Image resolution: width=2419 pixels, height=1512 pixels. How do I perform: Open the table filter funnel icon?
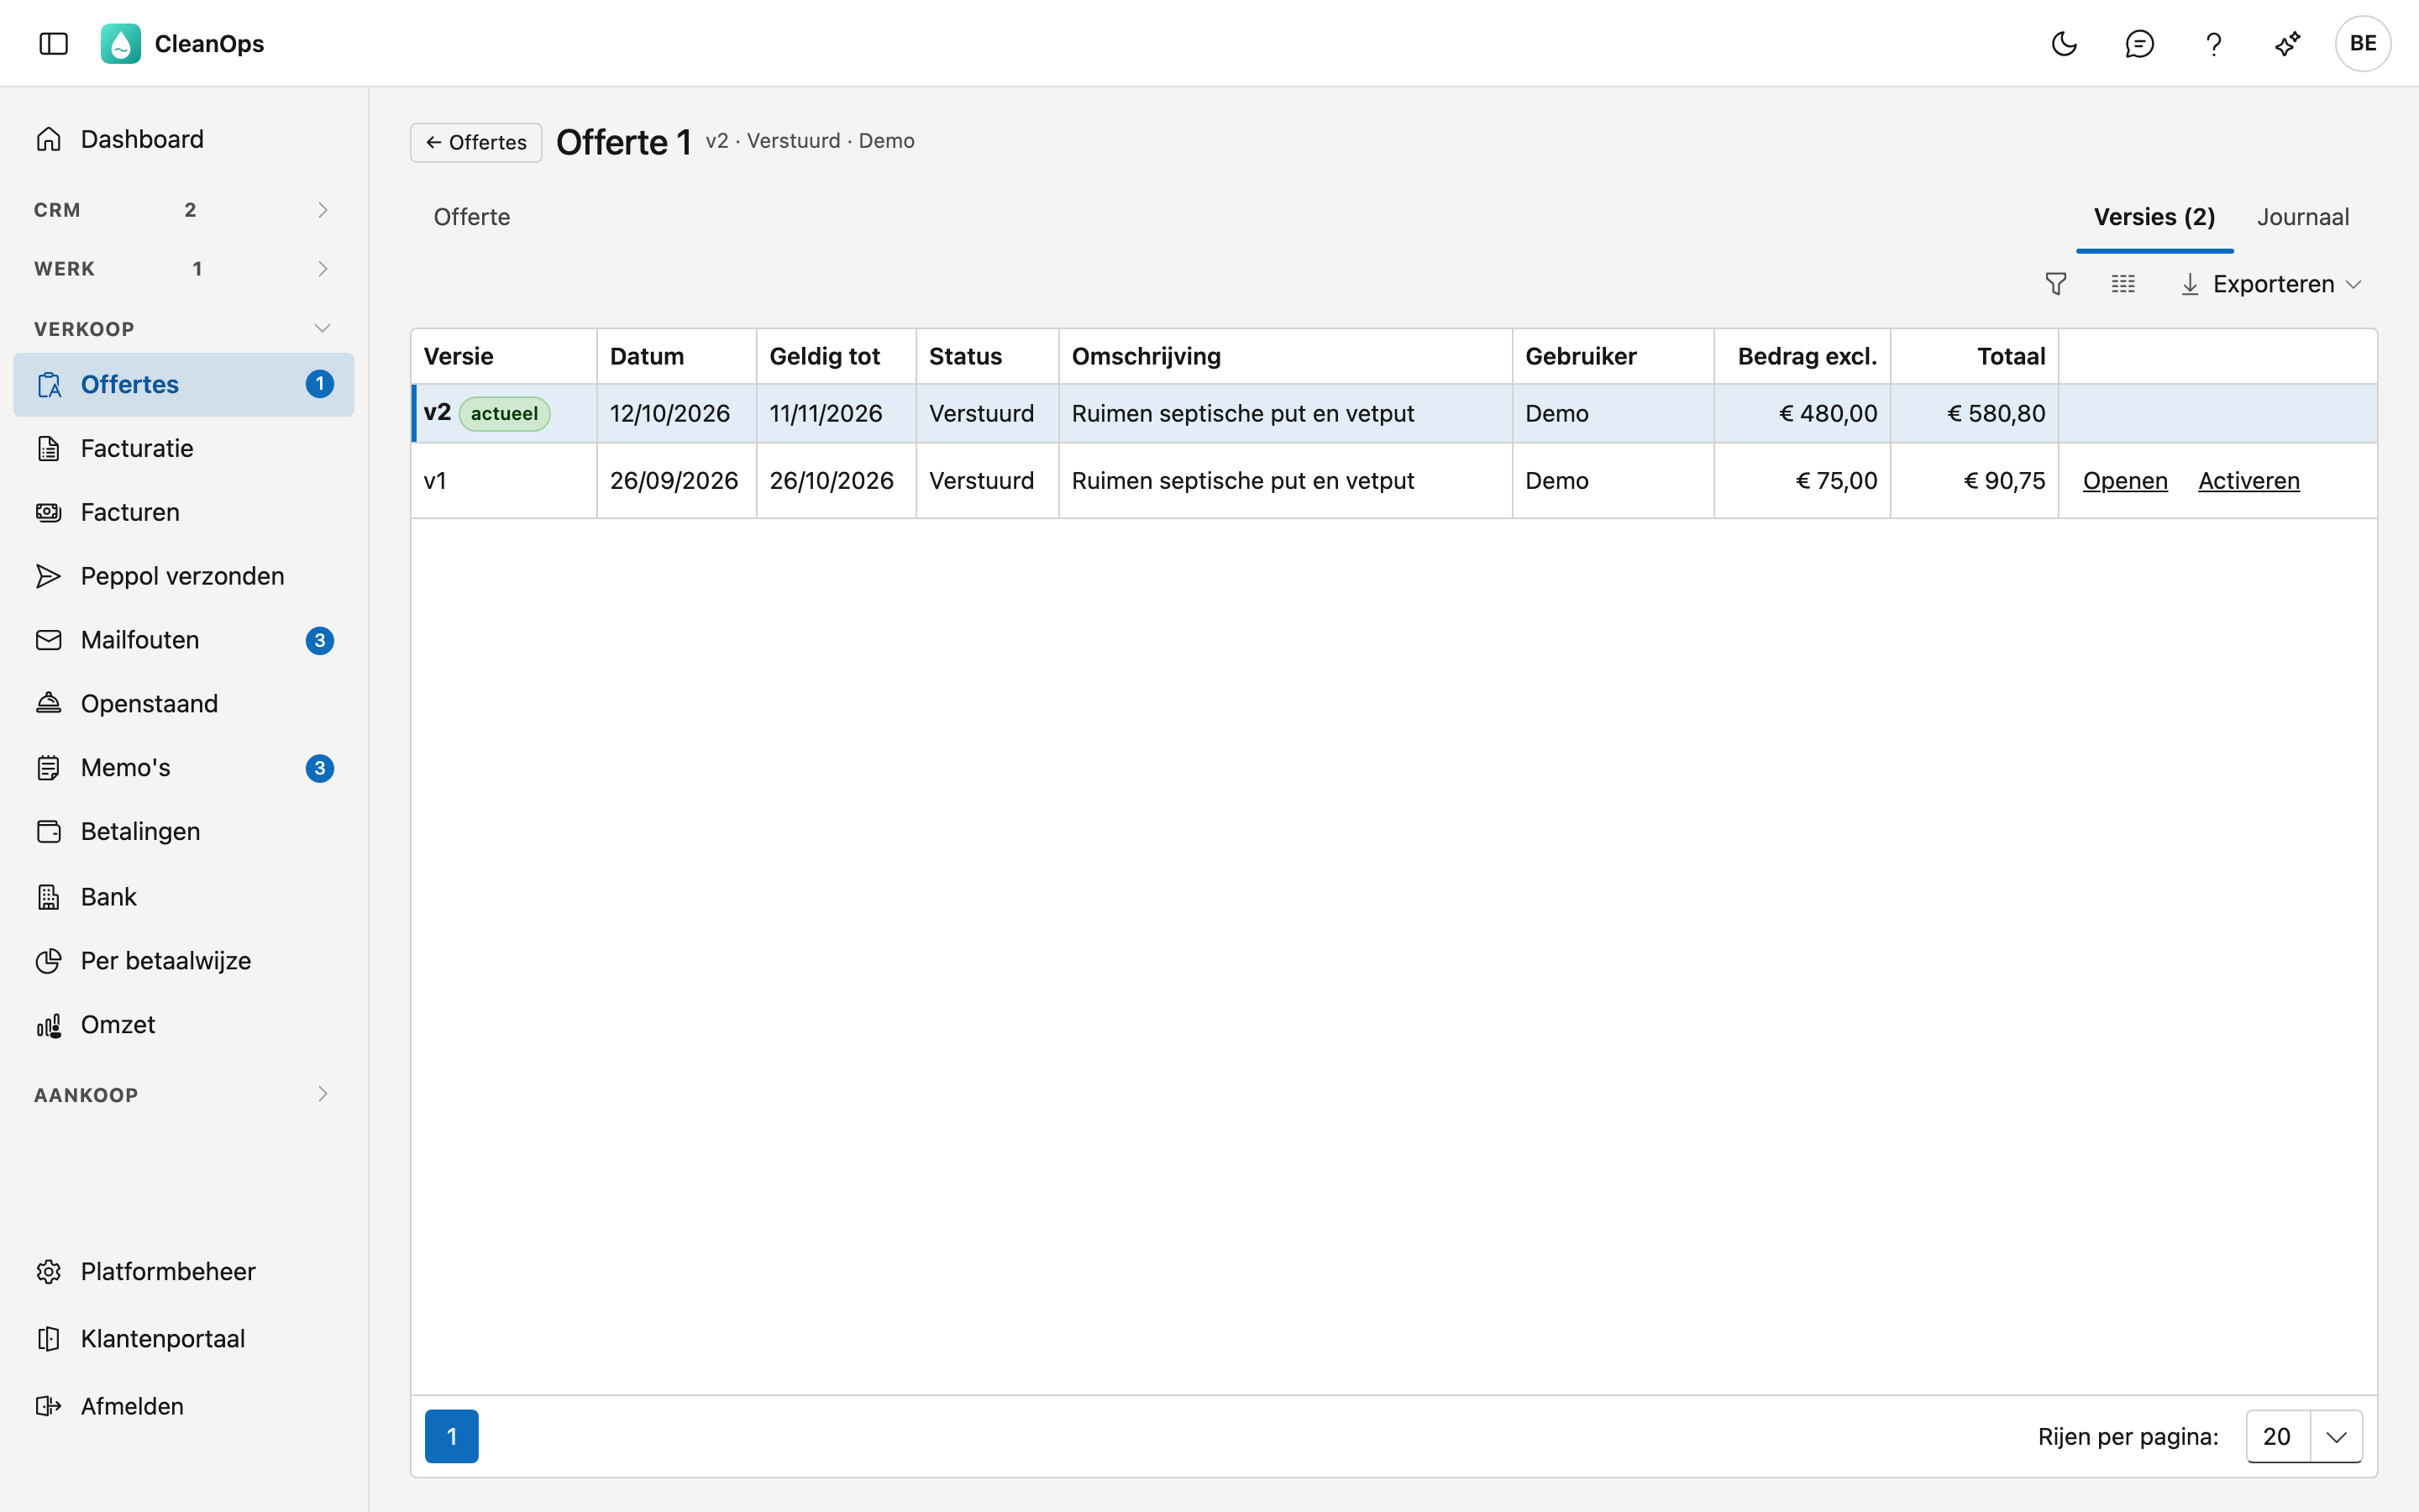pos(2056,284)
